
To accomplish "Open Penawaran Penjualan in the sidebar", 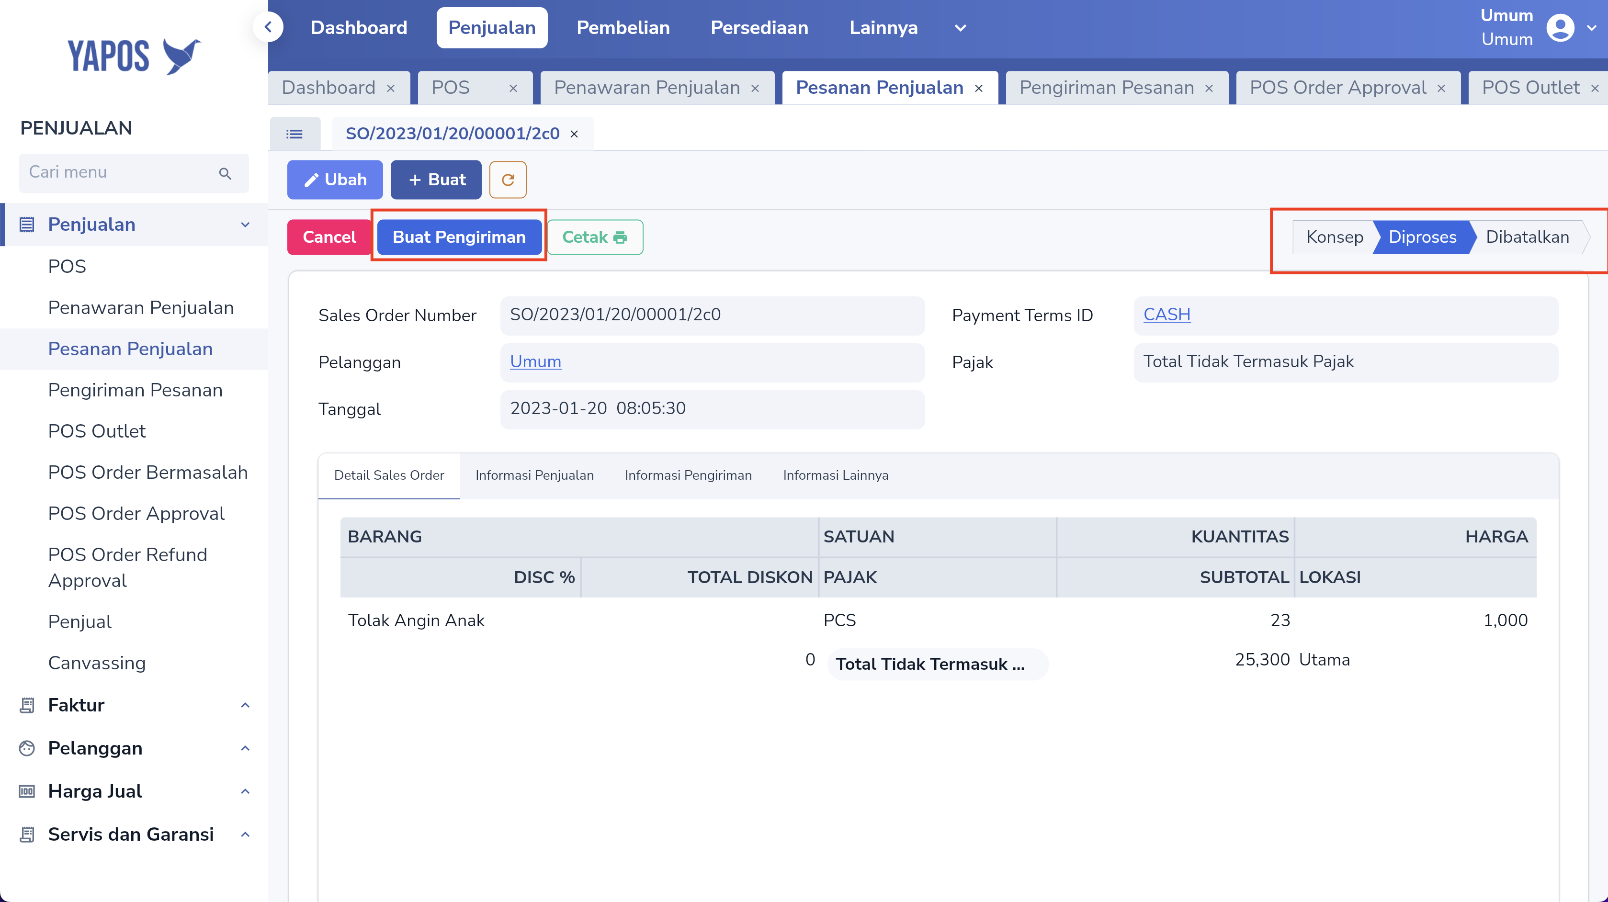I will (141, 308).
